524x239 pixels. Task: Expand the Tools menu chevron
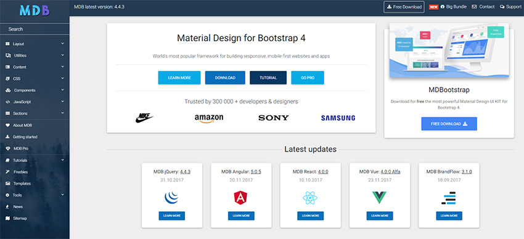tap(62, 195)
